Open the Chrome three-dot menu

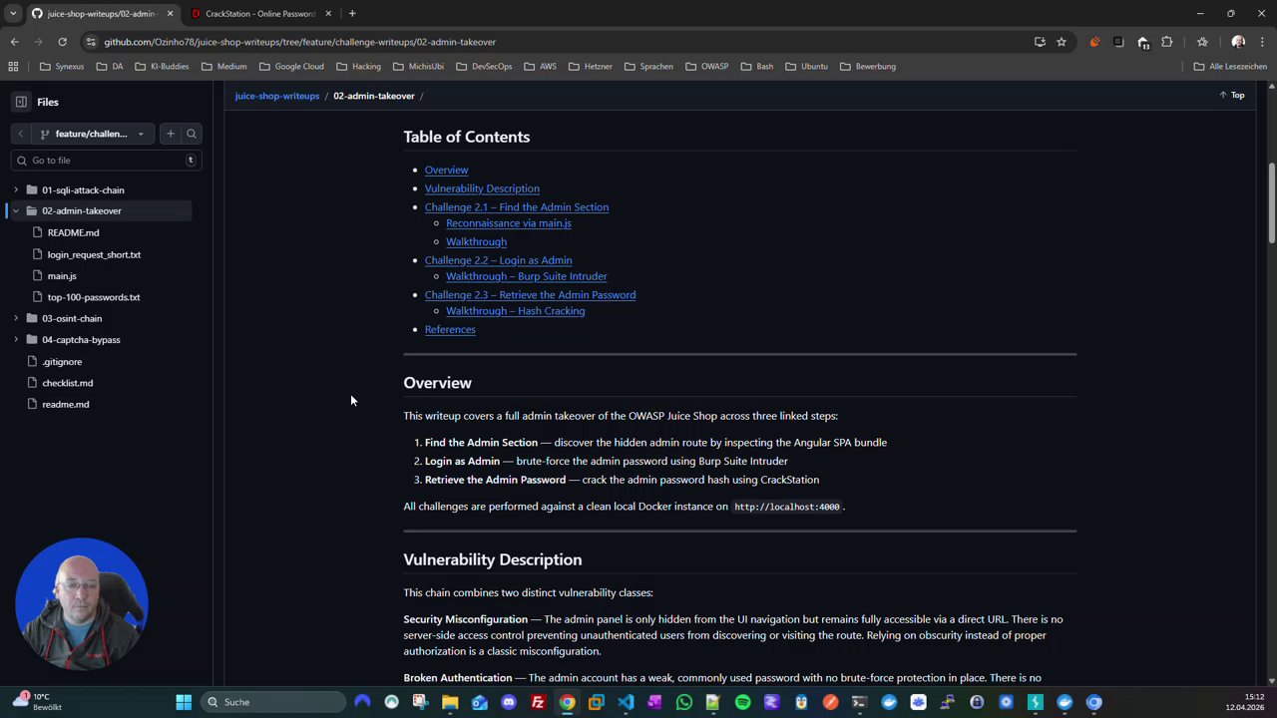[1262, 42]
